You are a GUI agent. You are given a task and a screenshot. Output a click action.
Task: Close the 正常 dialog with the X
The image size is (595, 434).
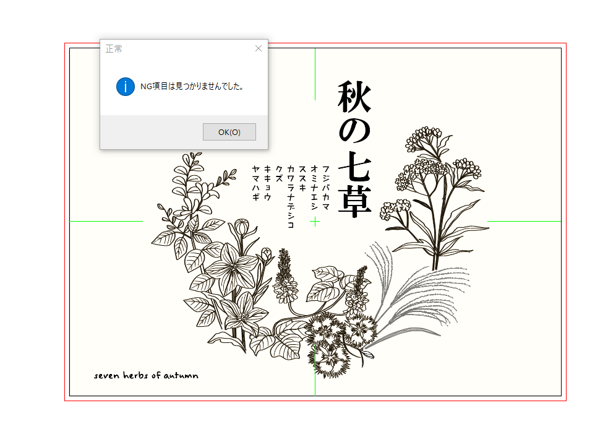point(259,48)
